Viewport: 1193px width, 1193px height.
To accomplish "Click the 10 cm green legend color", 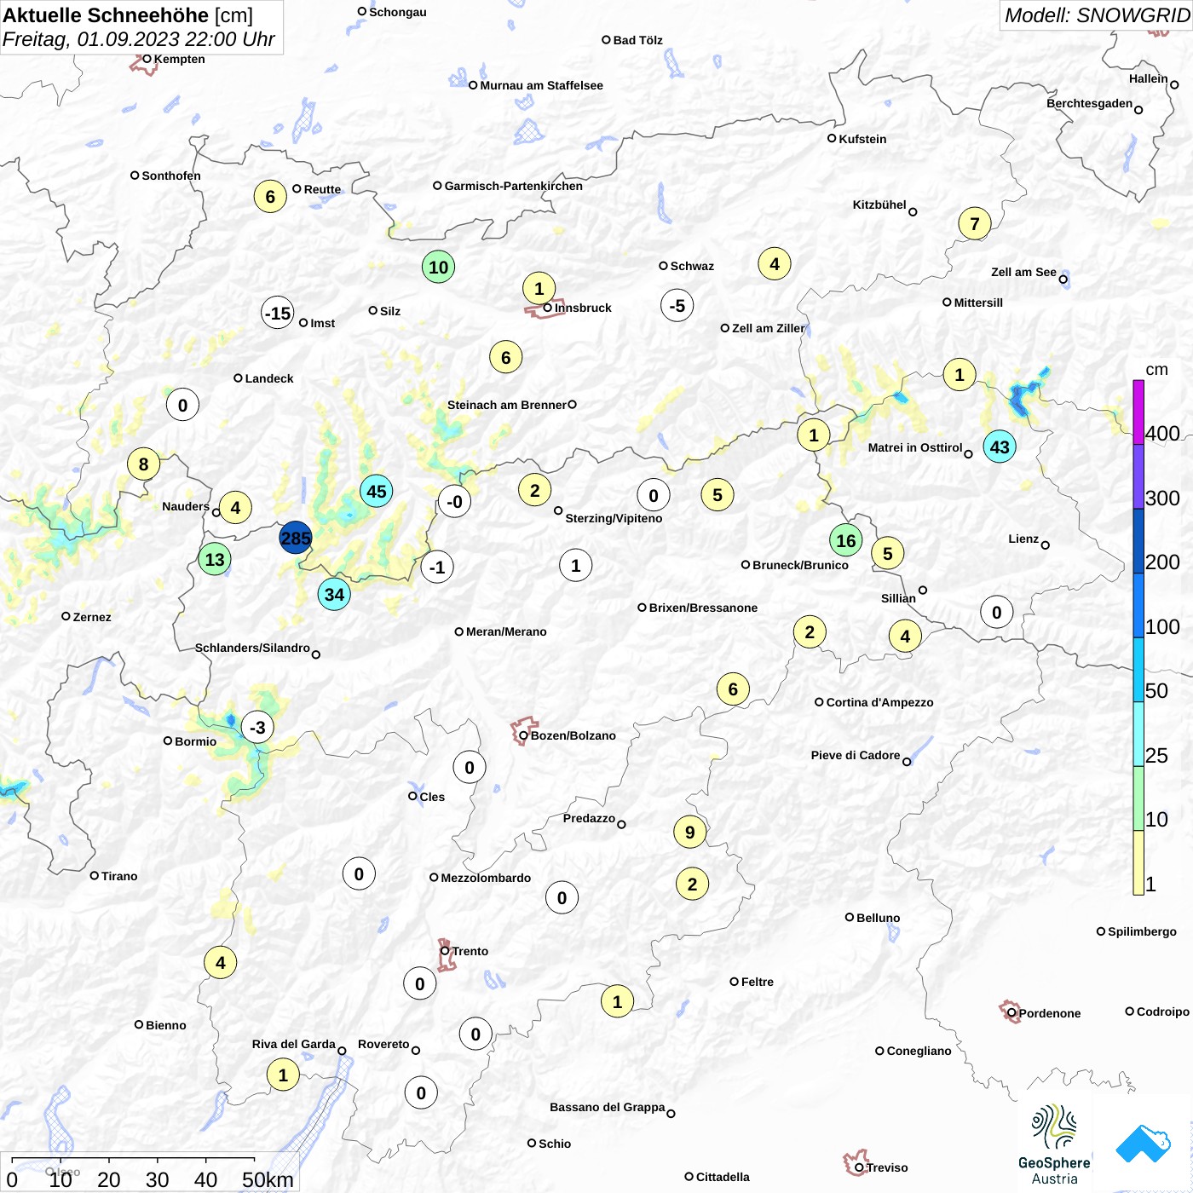I will tap(1138, 798).
